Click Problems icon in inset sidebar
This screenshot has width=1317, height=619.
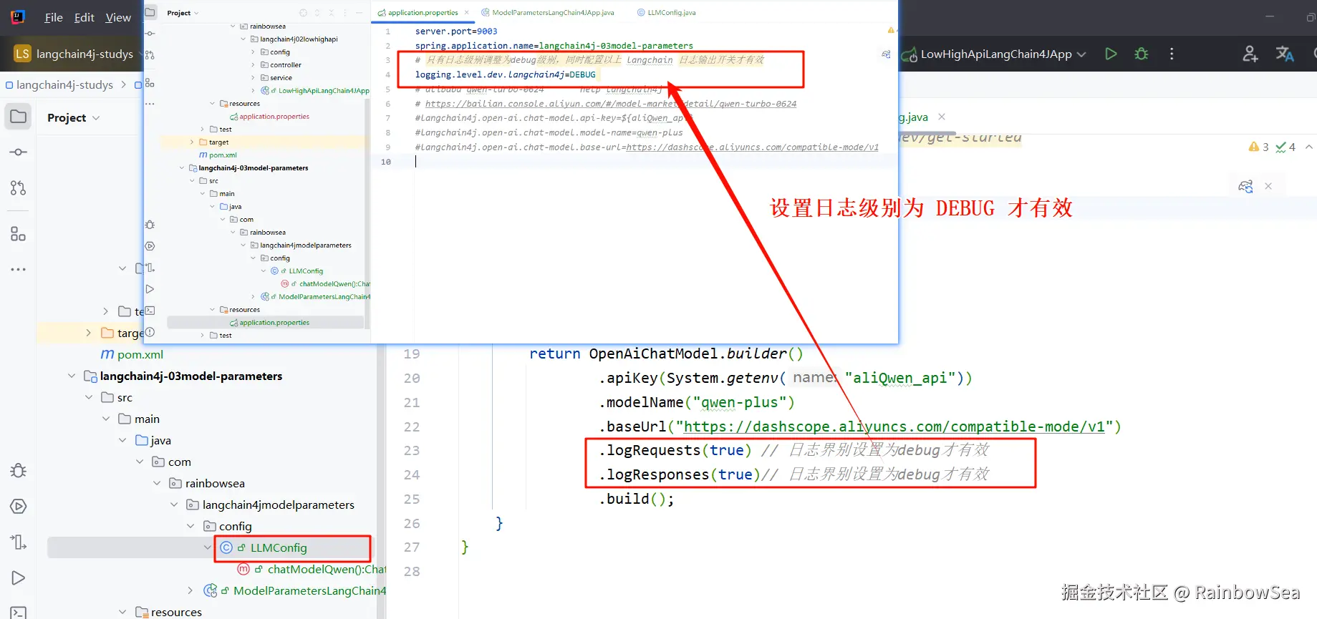(150, 332)
